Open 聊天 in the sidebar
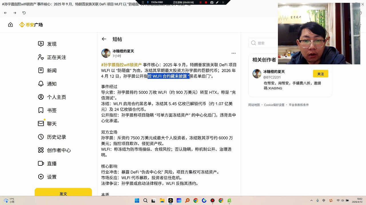The width and height of the screenshot is (366, 205). (x=47, y=124)
